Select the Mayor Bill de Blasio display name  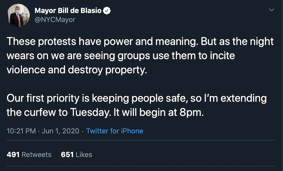pos(68,11)
